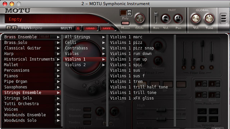Expand the Classical Guitar category
The height and width of the screenshot is (129, 230).
pyautogui.click(x=32, y=48)
